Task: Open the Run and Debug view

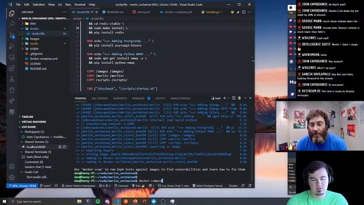Action: point(11,46)
